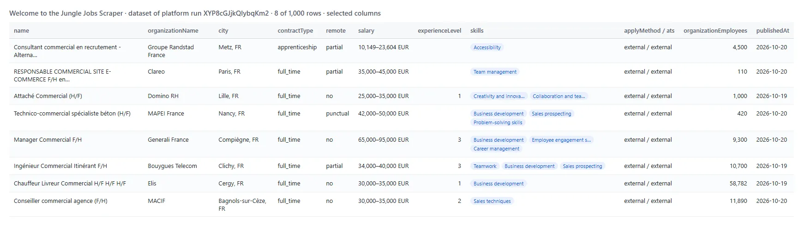803x225 pixels.
Task: Click the organizationEmployees column header
Action: [715, 31]
